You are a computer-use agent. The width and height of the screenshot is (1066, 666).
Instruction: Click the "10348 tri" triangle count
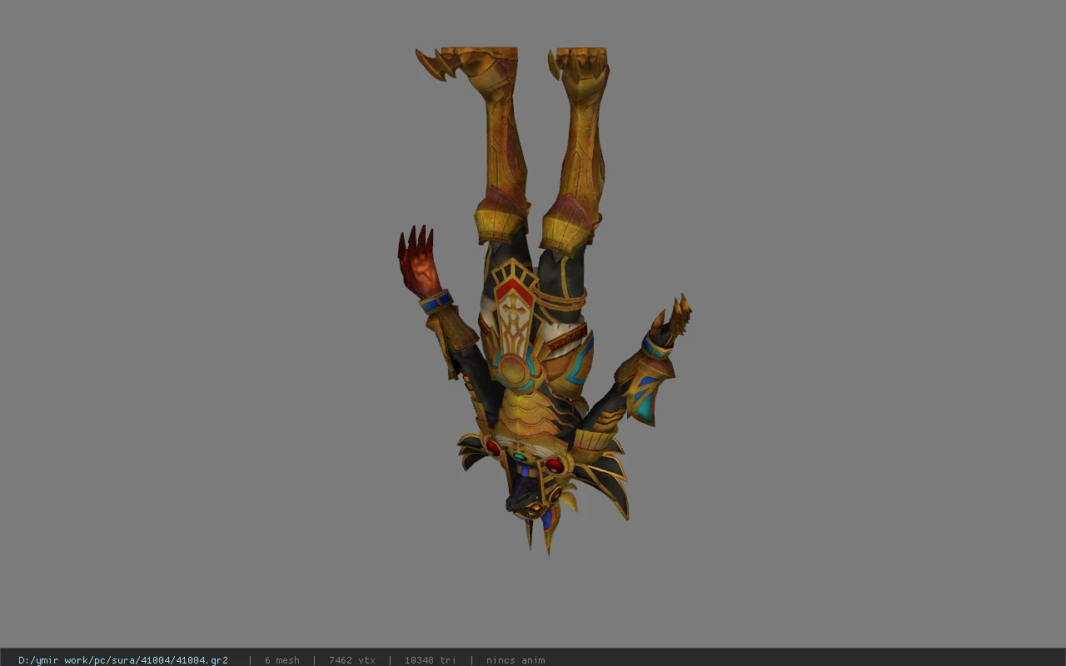coord(430,660)
